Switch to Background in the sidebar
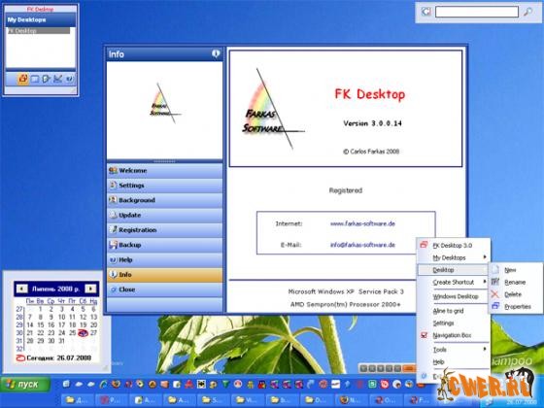 point(165,200)
